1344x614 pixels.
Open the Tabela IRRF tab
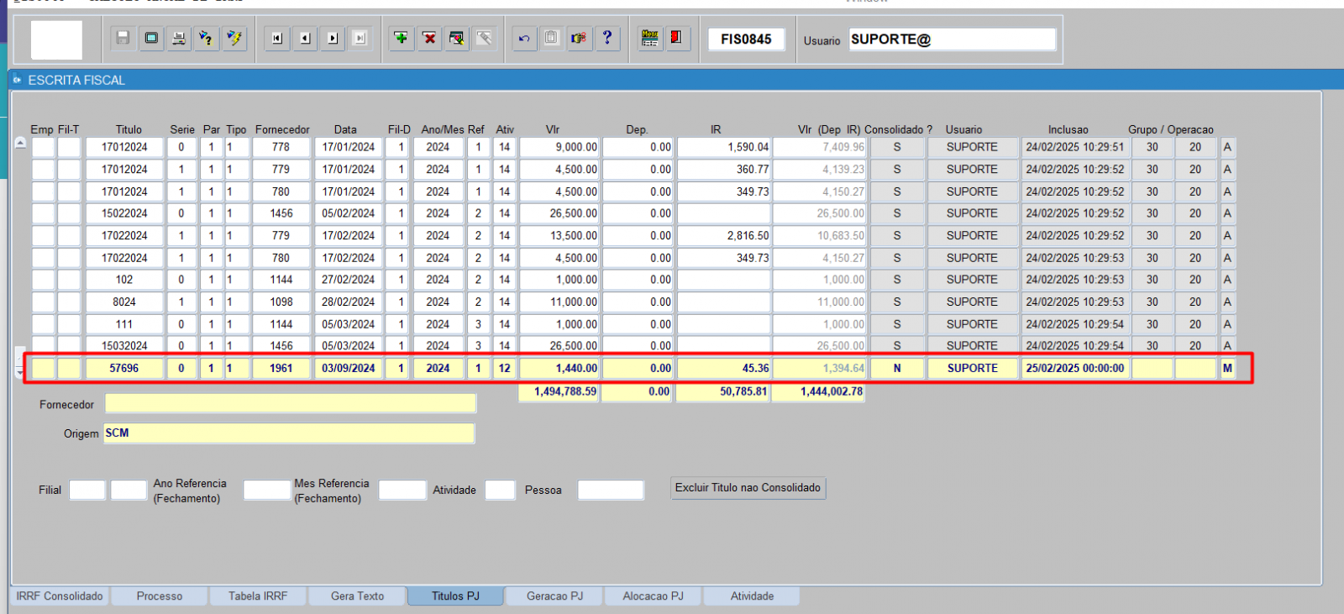[258, 596]
